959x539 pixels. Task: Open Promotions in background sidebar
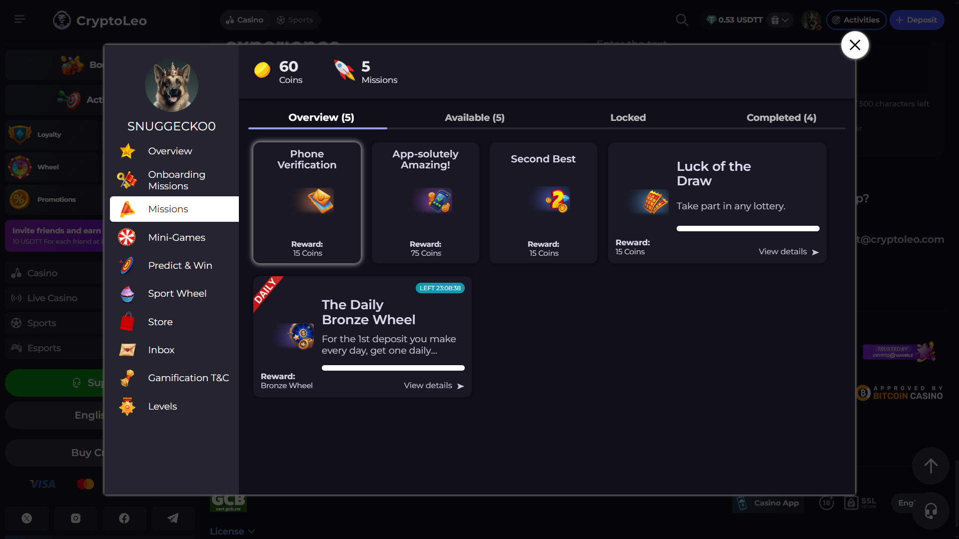(52, 199)
